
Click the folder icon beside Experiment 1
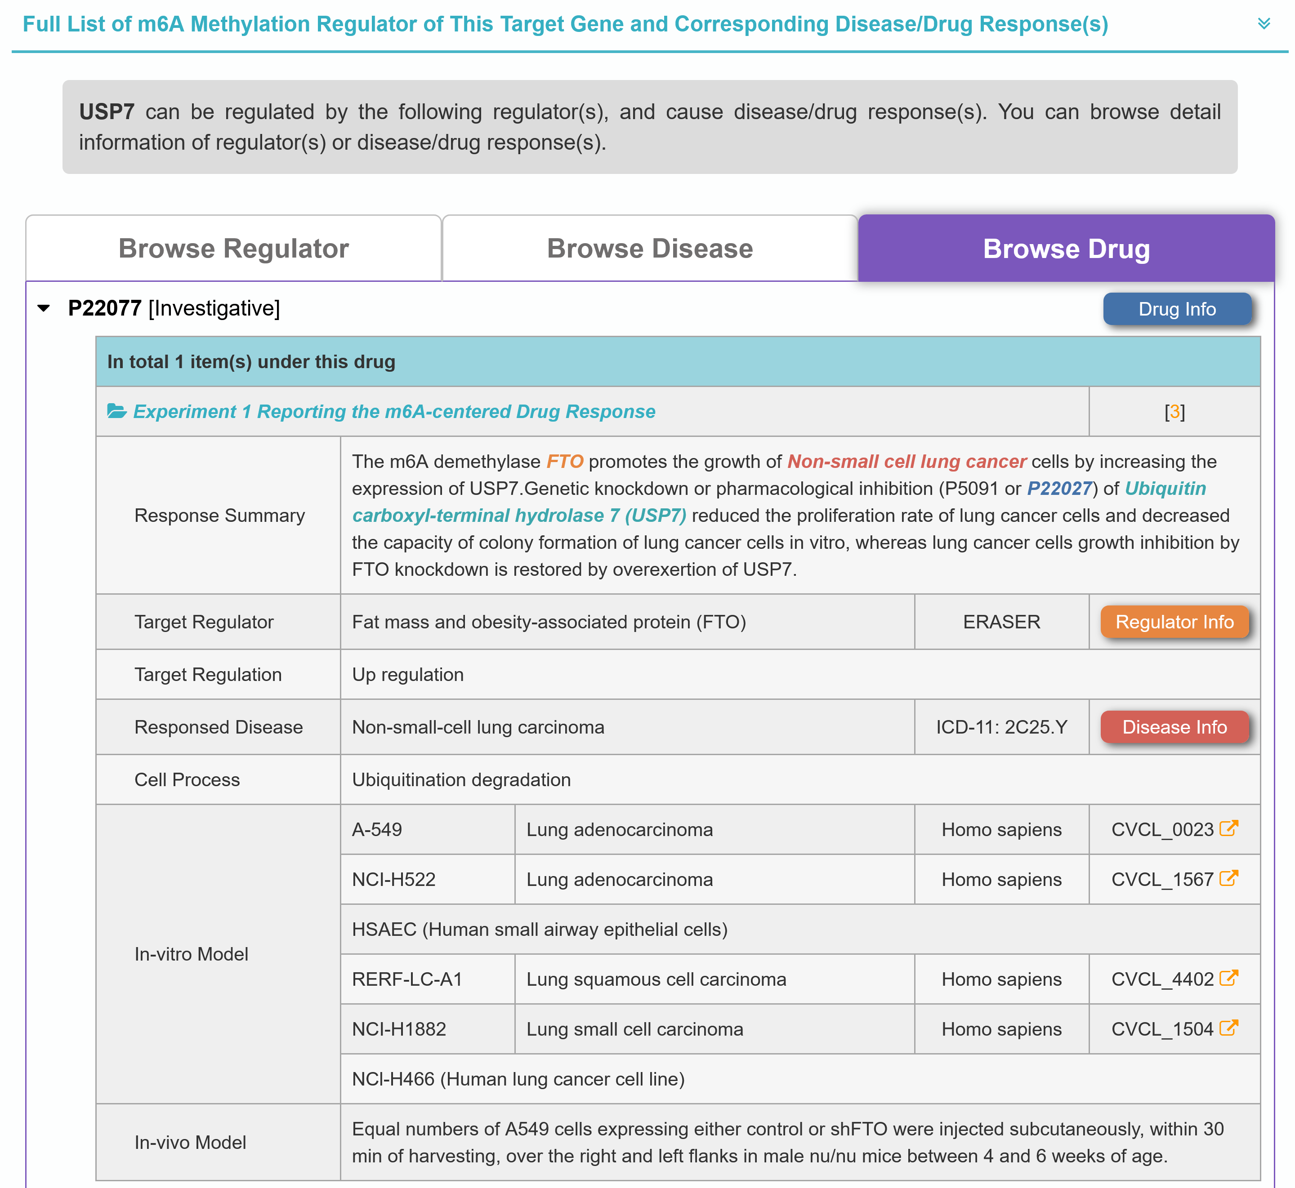tap(116, 411)
